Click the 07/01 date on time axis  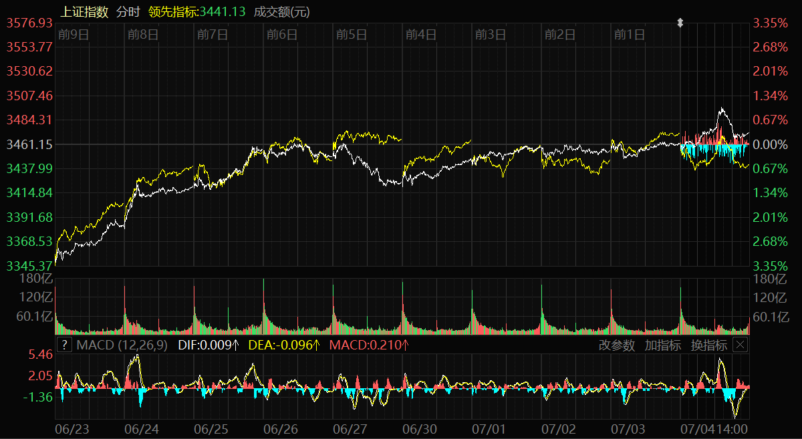point(489,428)
